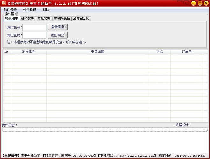The height and width of the screenshot is (159, 210).
Task: Sort by the 对方帐号 column header
Action: (28, 52)
